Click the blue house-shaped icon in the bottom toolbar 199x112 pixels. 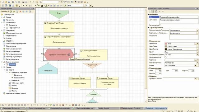[x=54, y=105]
